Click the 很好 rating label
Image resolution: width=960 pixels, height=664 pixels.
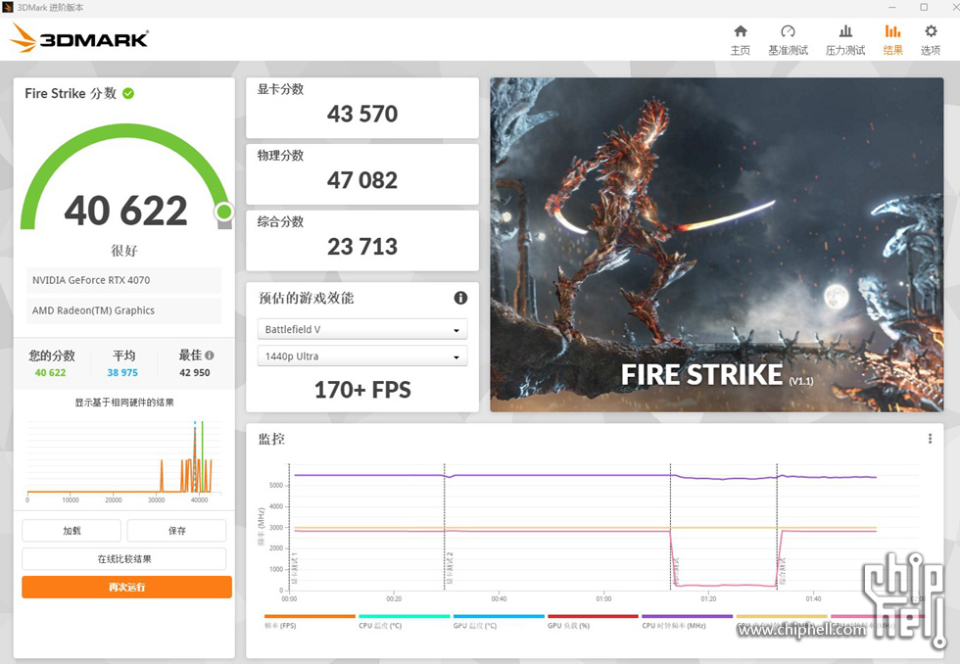tap(124, 251)
